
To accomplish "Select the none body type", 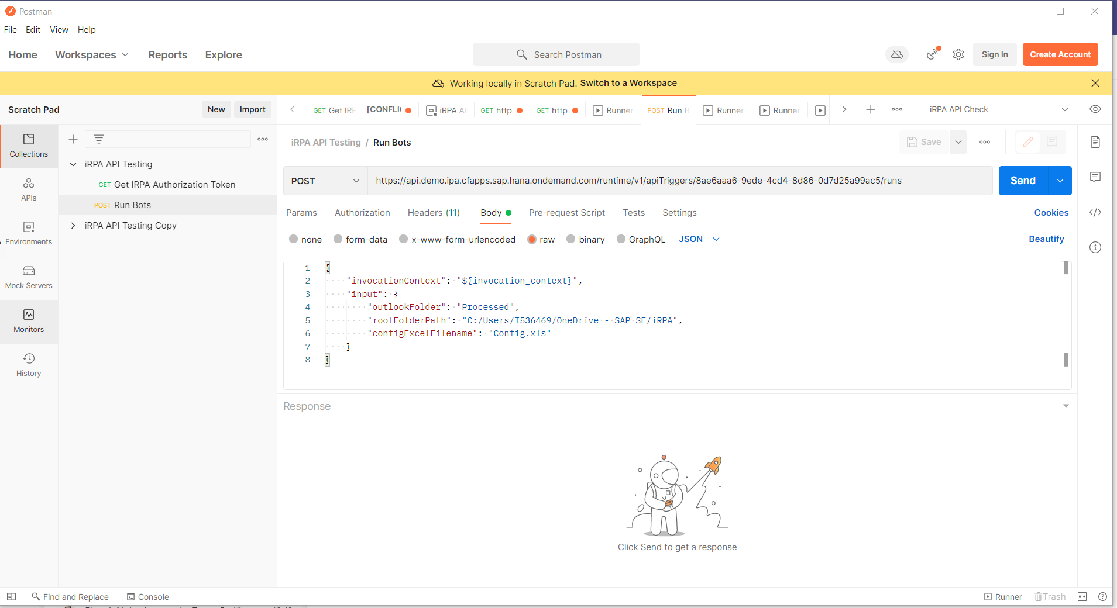I will click(293, 239).
